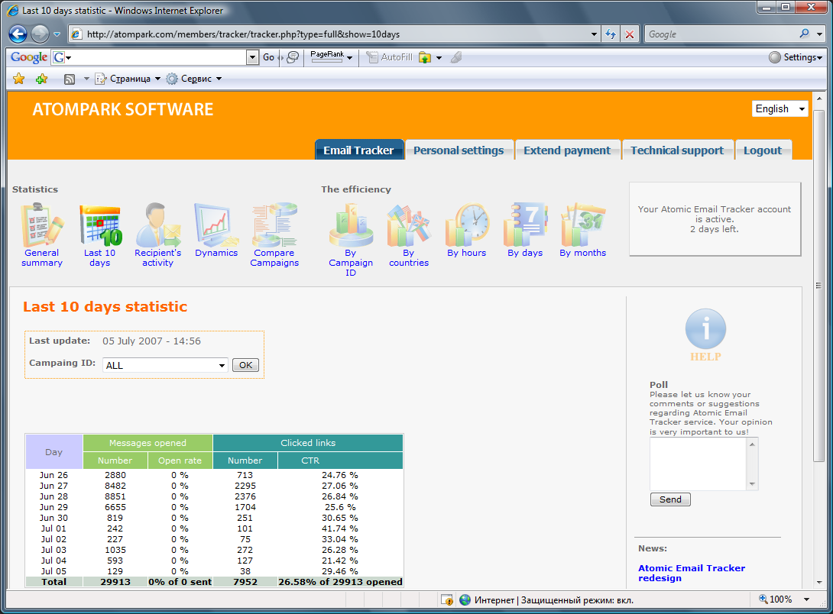
Task: Click the OK button next to Campaing ID
Action: 245,365
